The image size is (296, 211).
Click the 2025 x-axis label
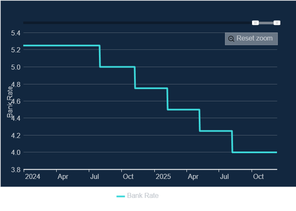tap(163, 177)
